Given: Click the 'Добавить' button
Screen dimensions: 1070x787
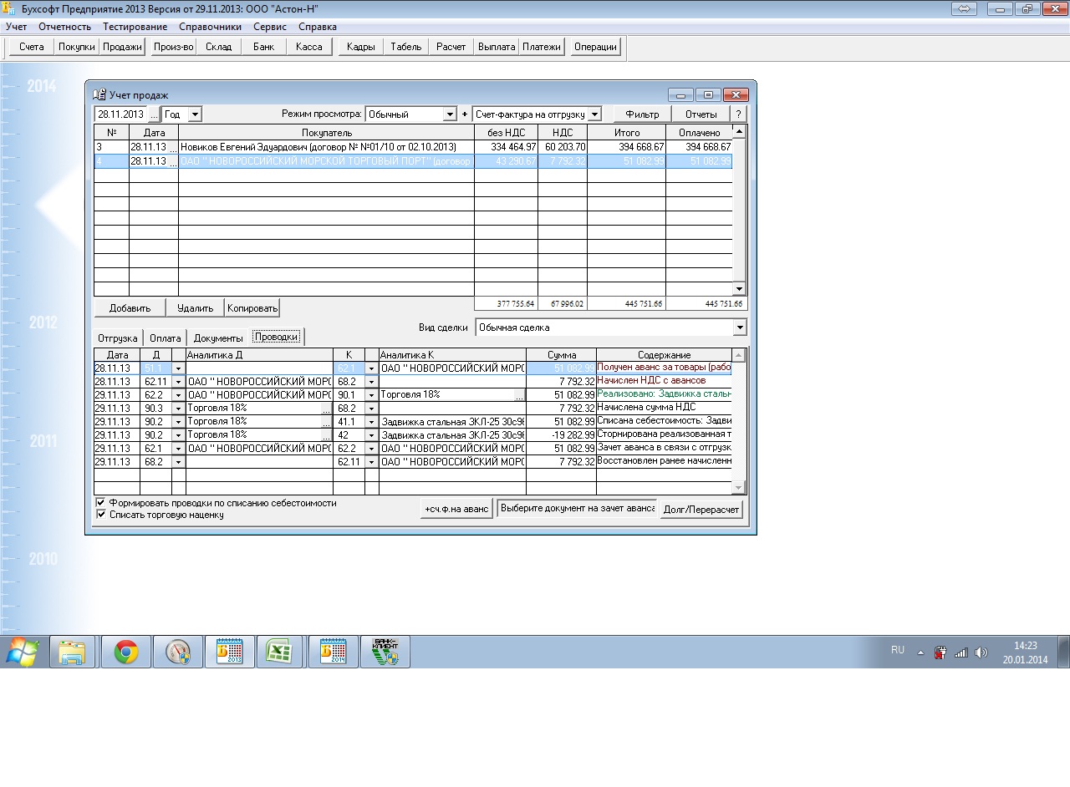Looking at the screenshot, I should [130, 308].
